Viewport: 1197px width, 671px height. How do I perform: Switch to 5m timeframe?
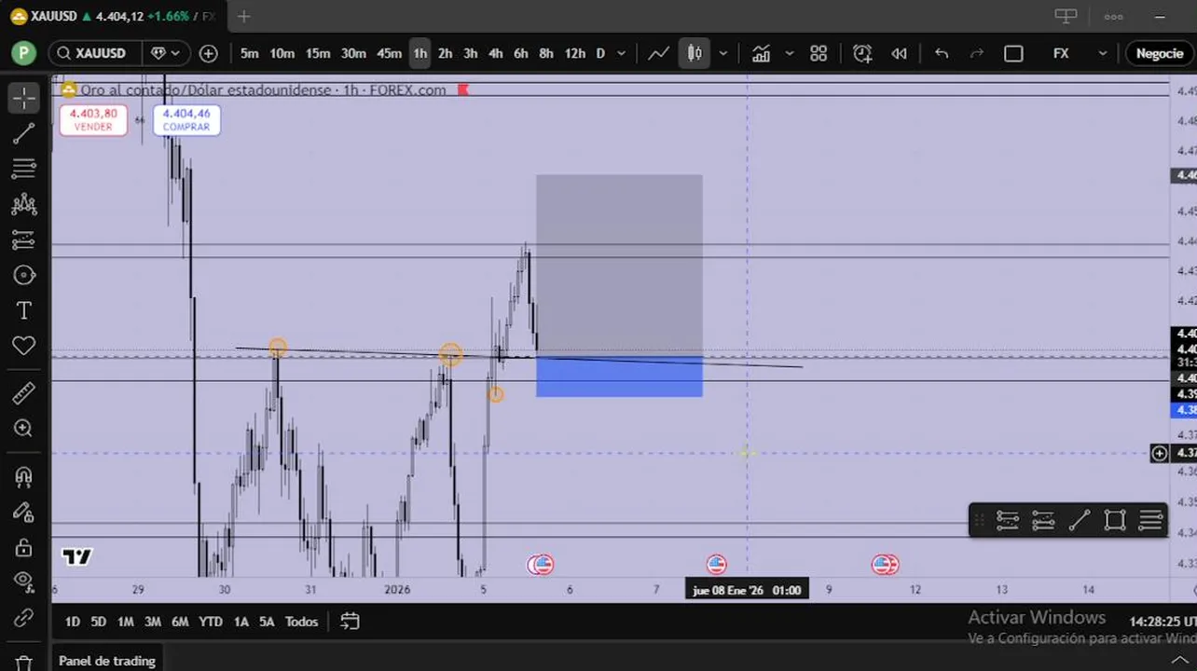[249, 53]
